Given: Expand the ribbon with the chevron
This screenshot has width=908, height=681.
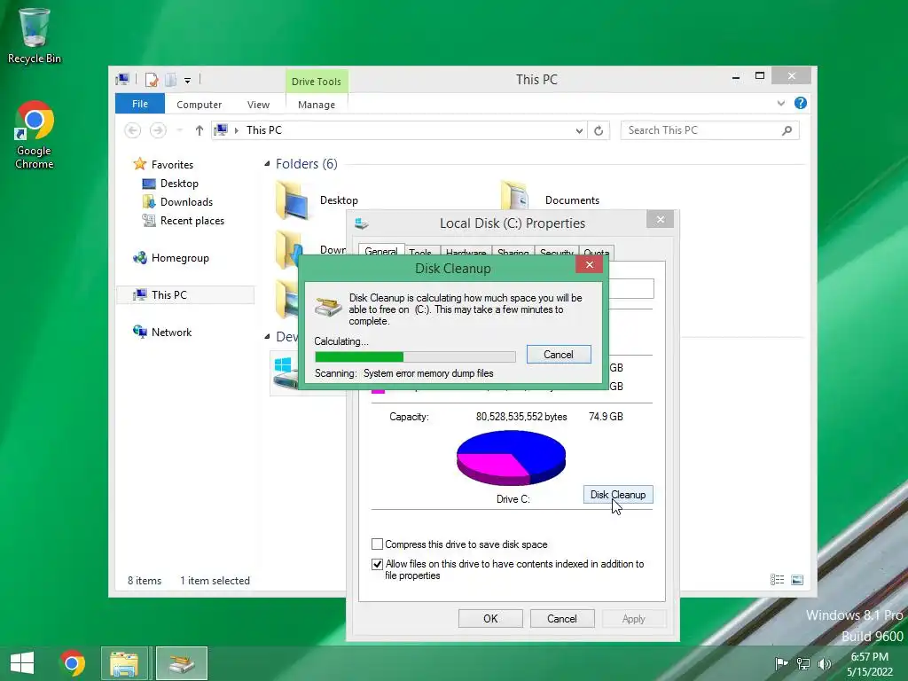Looking at the screenshot, I should click(780, 103).
